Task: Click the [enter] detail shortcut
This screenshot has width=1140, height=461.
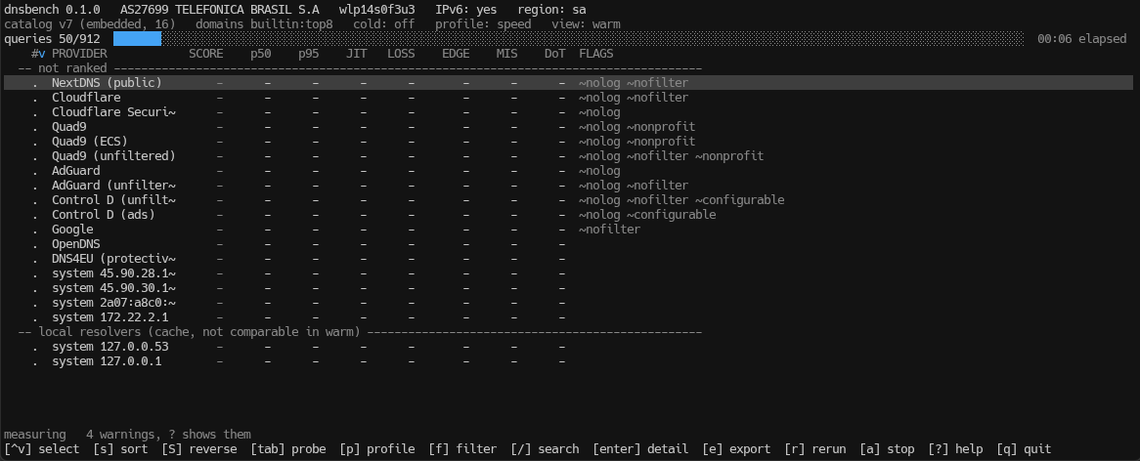Action: pyautogui.click(x=641, y=449)
